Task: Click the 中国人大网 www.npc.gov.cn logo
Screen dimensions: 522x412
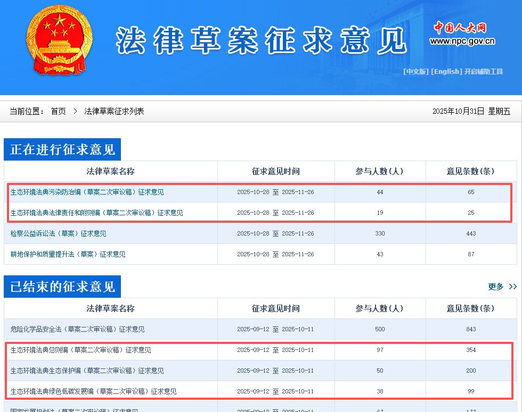Action: 462,35
